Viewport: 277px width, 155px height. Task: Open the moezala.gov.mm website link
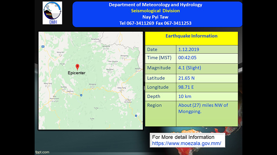187,143
